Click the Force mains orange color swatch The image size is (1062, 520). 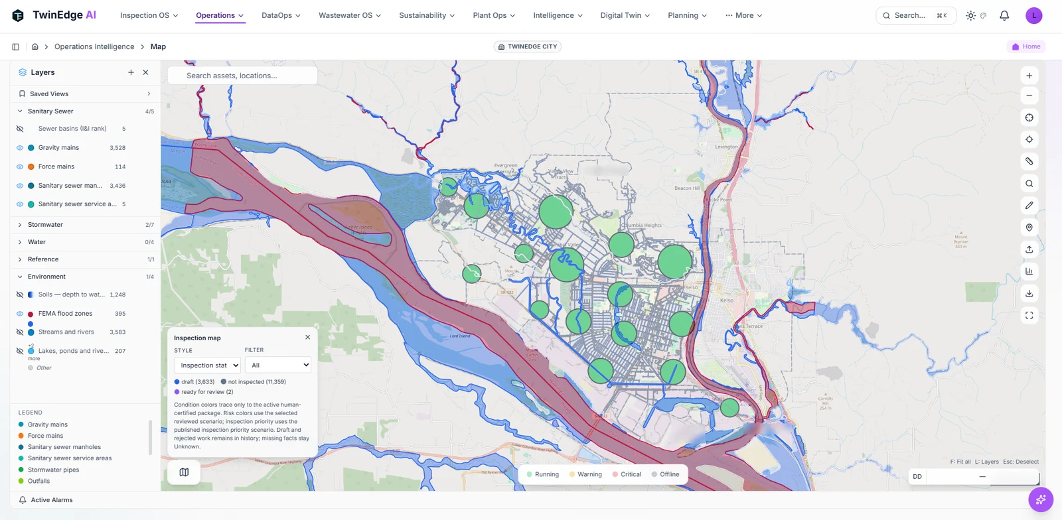pyautogui.click(x=31, y=166)
